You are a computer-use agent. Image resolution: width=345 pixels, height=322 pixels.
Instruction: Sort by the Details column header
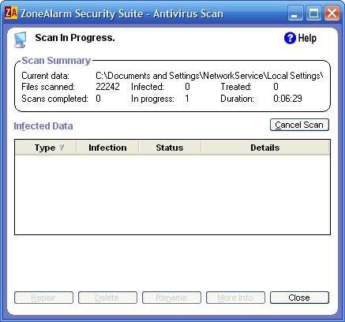pyautogui.click(x=265, y=148)
